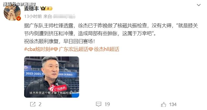Screen dimensions: 207x110
Task: Click the diamond icon before 徐杰hll超话
Action: tap(91, 49)
